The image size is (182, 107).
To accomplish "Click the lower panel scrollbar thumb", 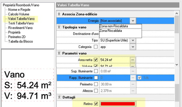I will point(177,93).
